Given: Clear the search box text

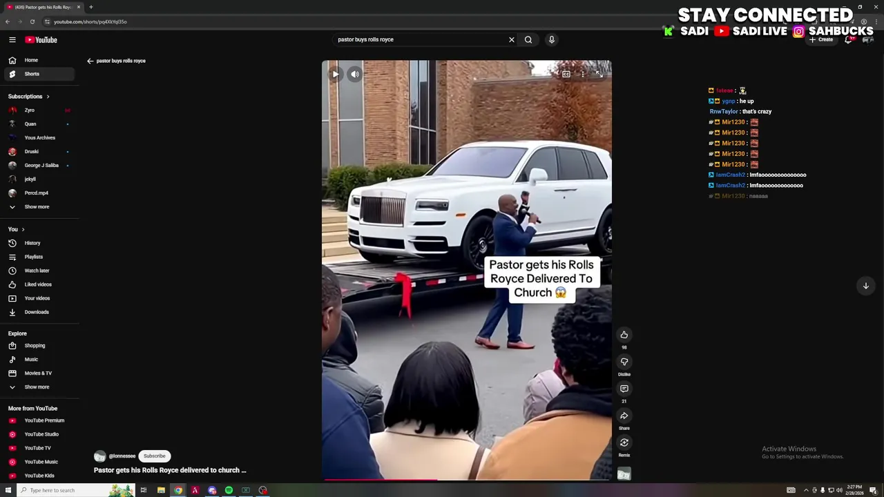Looking at the screenshot, I should [x=512, y=39].
